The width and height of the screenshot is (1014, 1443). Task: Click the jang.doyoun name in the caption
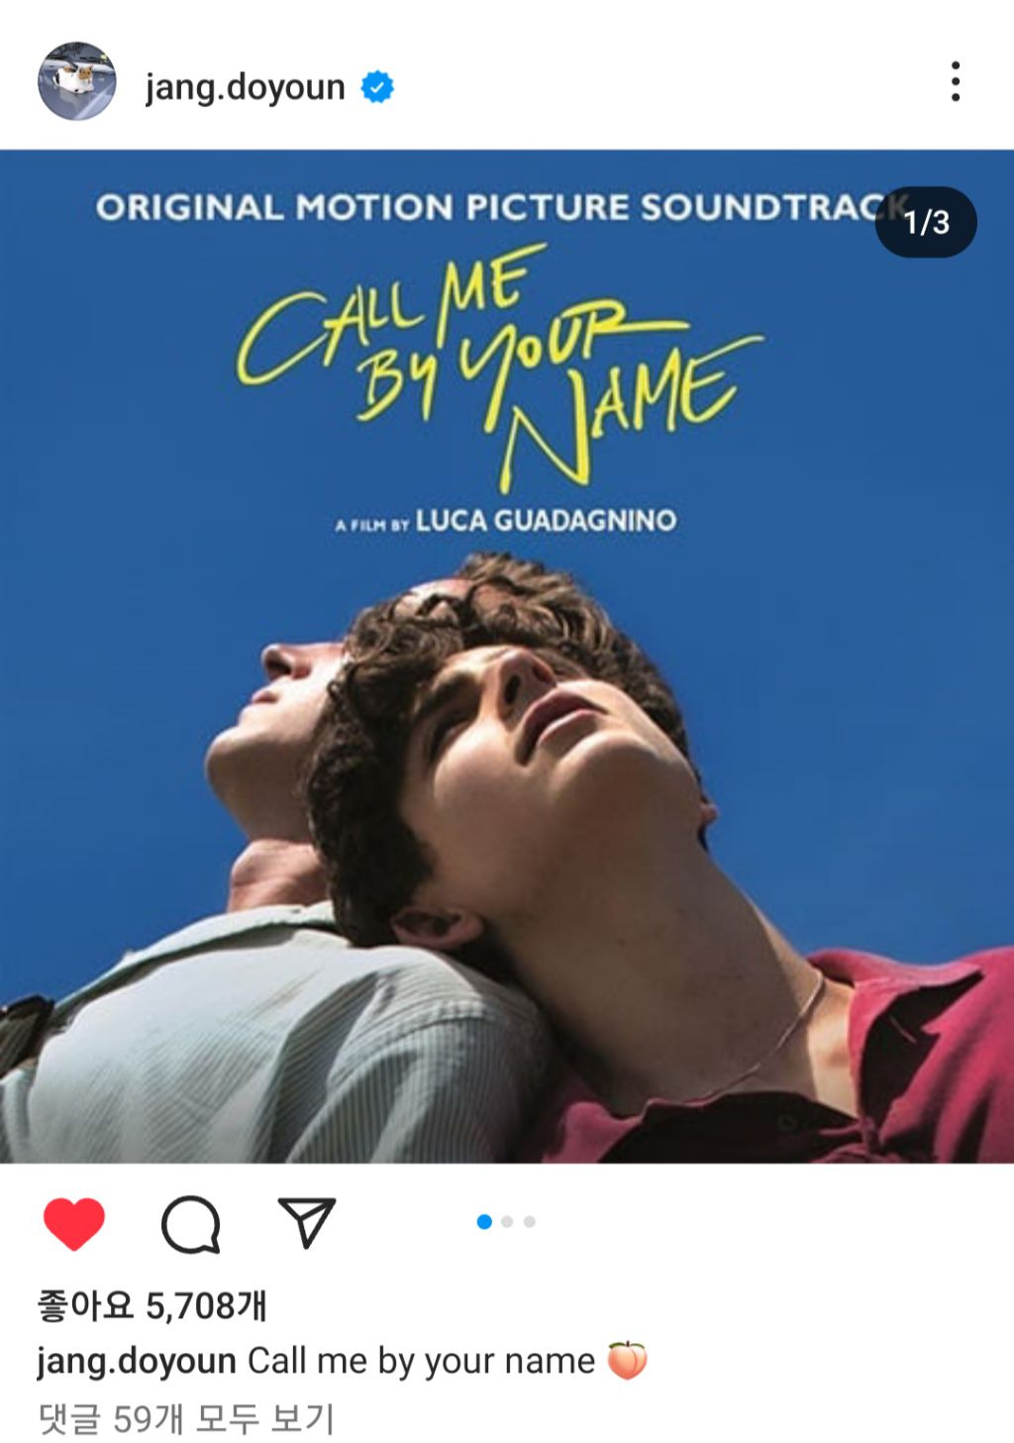point(137,1361)
